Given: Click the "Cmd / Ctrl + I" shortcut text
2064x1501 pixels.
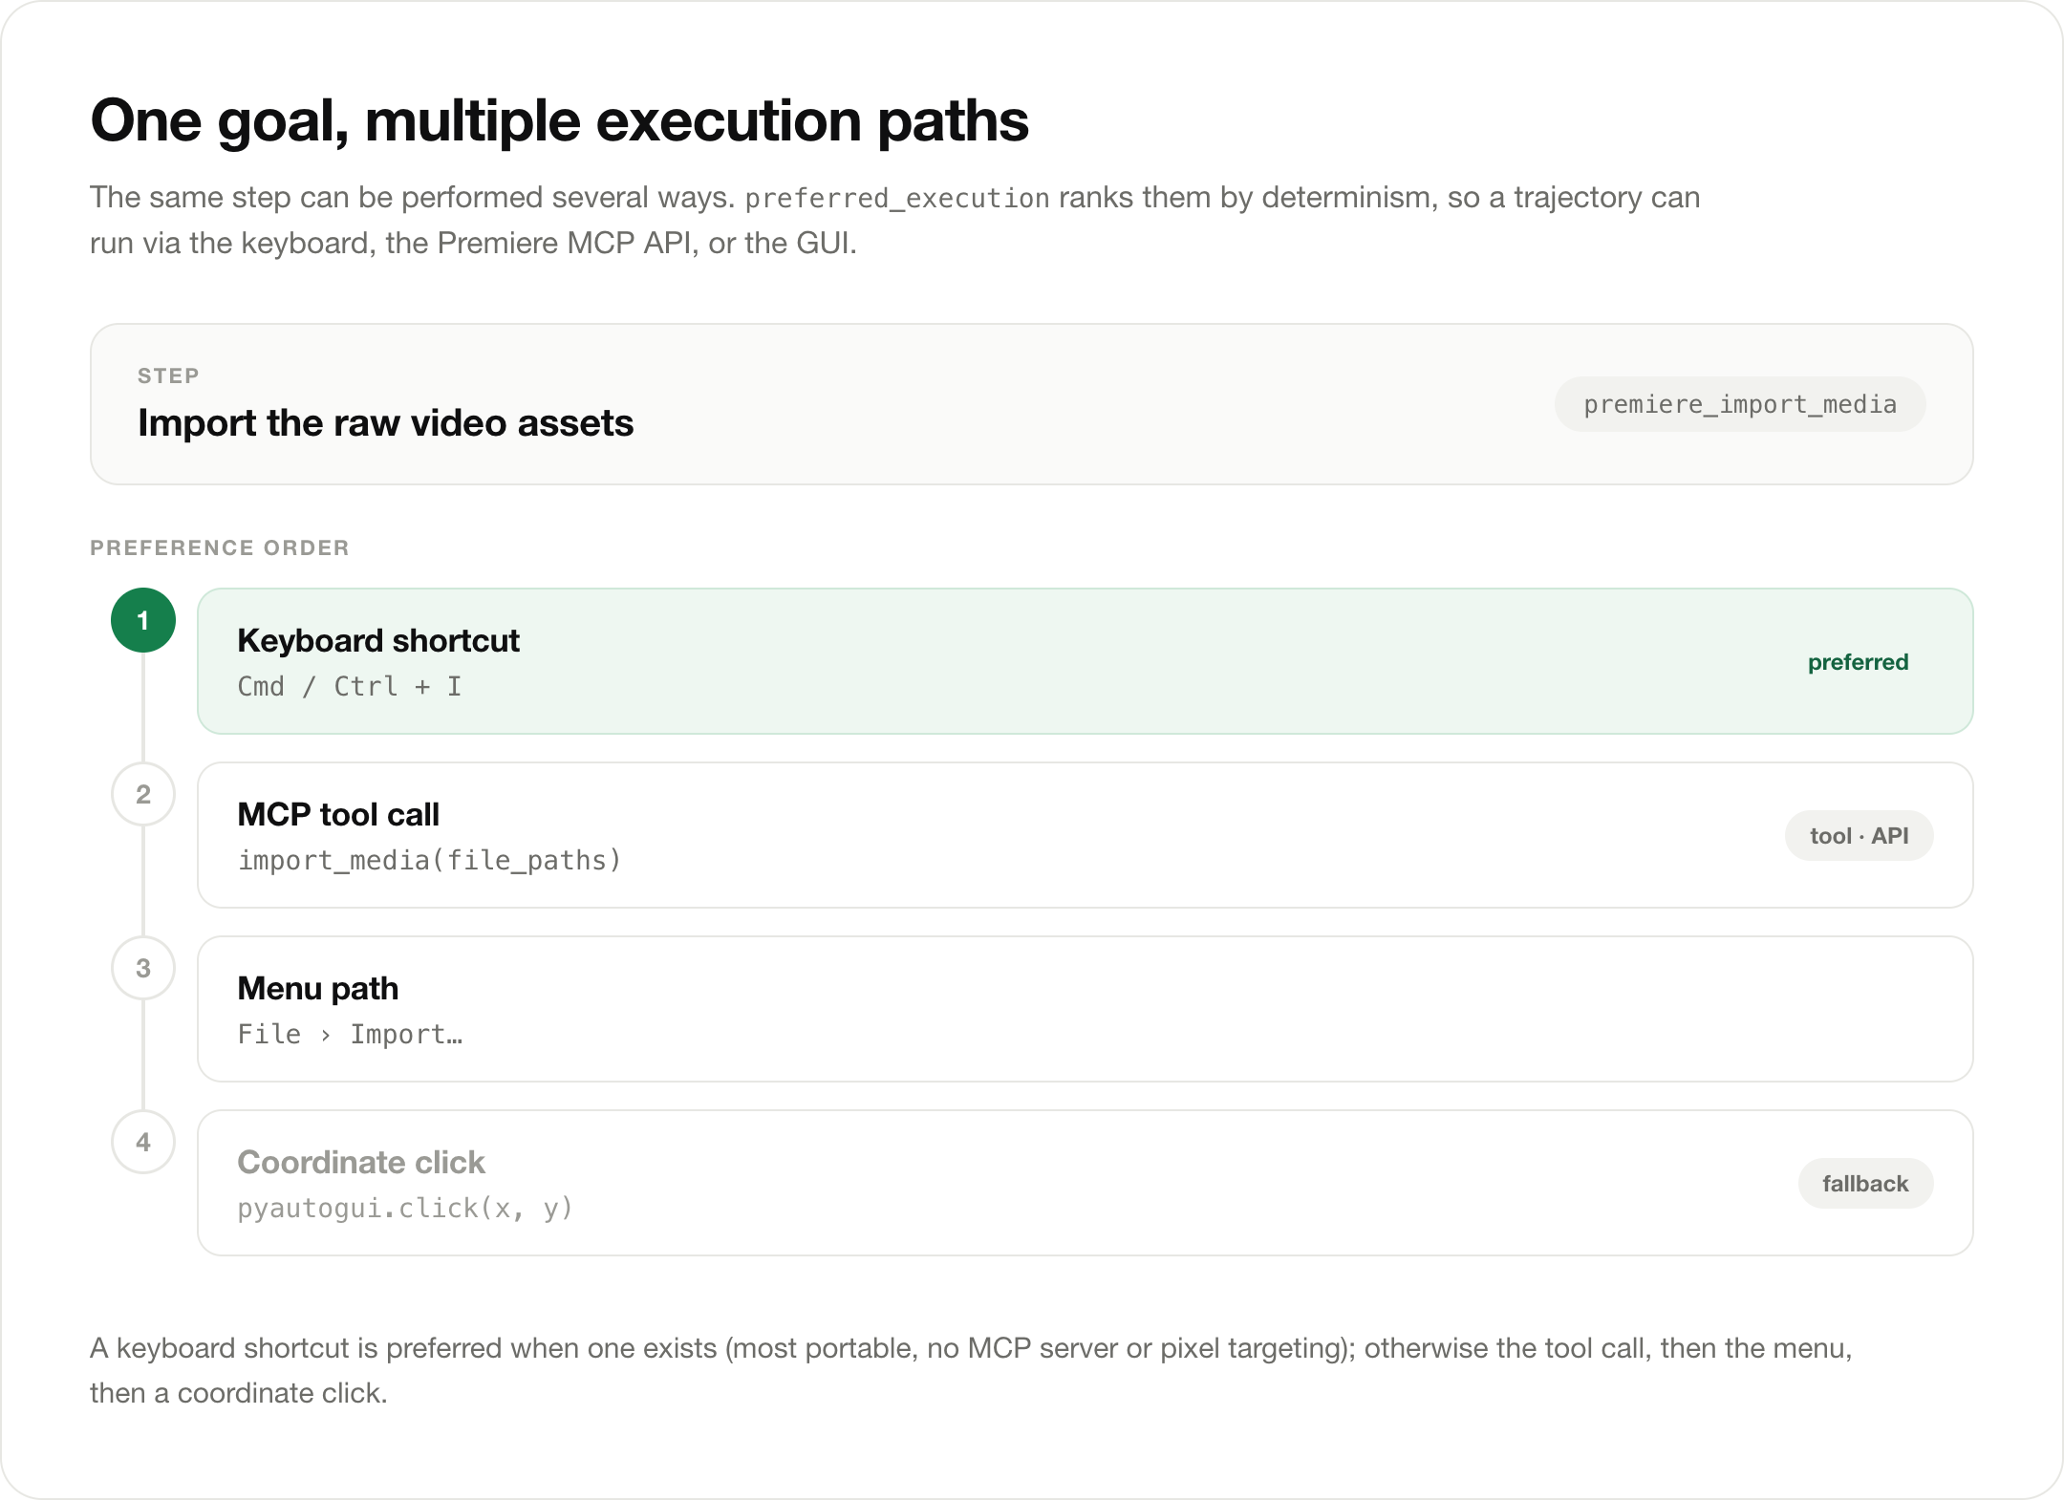Looking at the screenshot, I should tap(350, 686).
